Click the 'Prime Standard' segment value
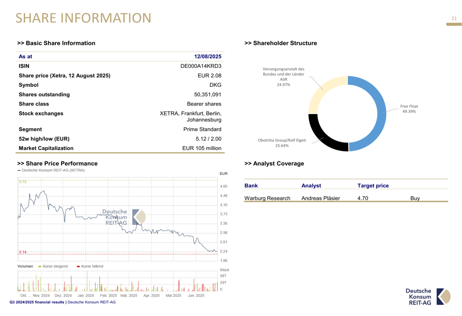 [x=202, y=130]
